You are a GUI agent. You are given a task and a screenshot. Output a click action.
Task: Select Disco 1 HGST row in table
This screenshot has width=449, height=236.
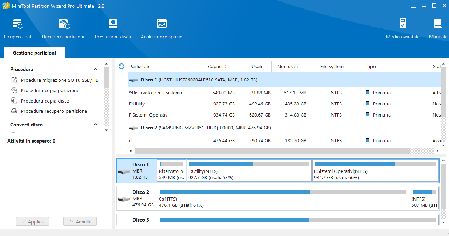pos(284,80)
